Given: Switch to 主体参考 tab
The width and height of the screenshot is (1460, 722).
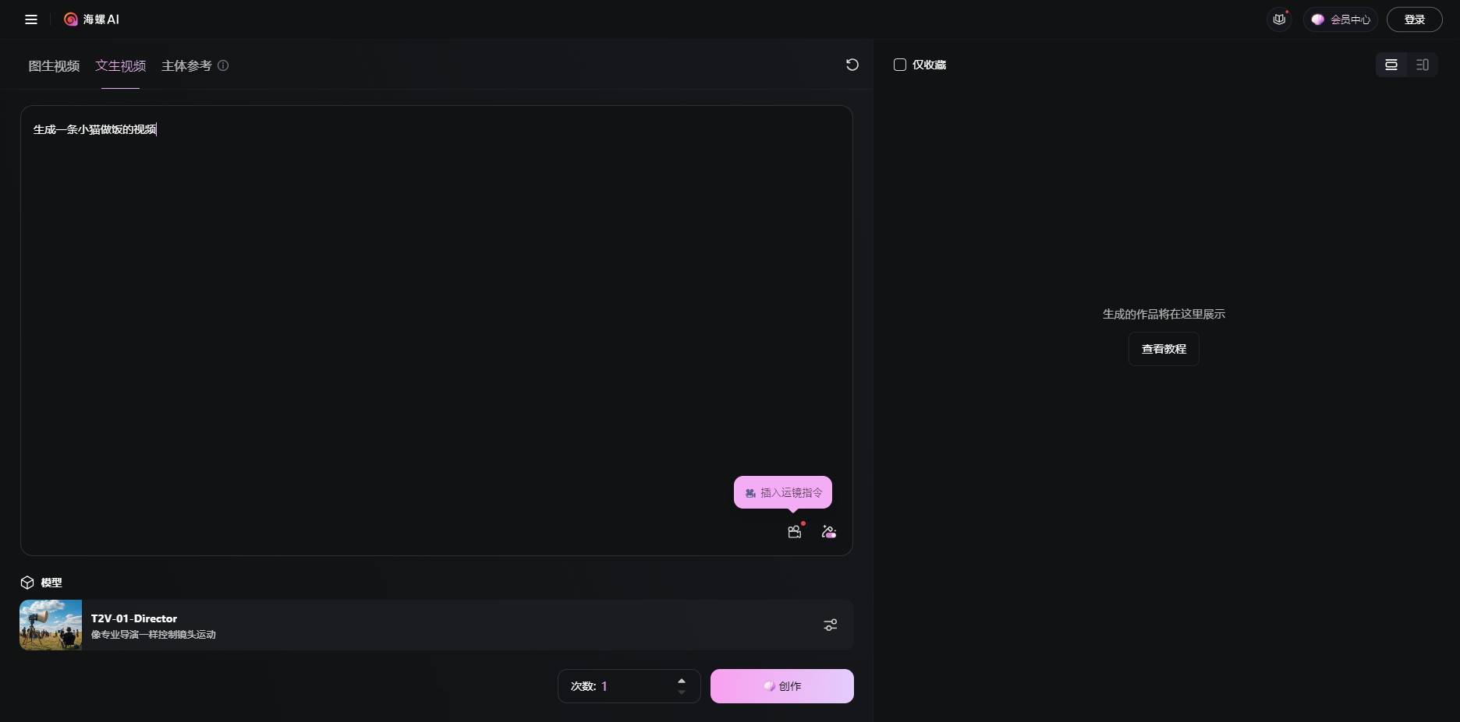Looking at the screenshot, I should pos(186,65).
